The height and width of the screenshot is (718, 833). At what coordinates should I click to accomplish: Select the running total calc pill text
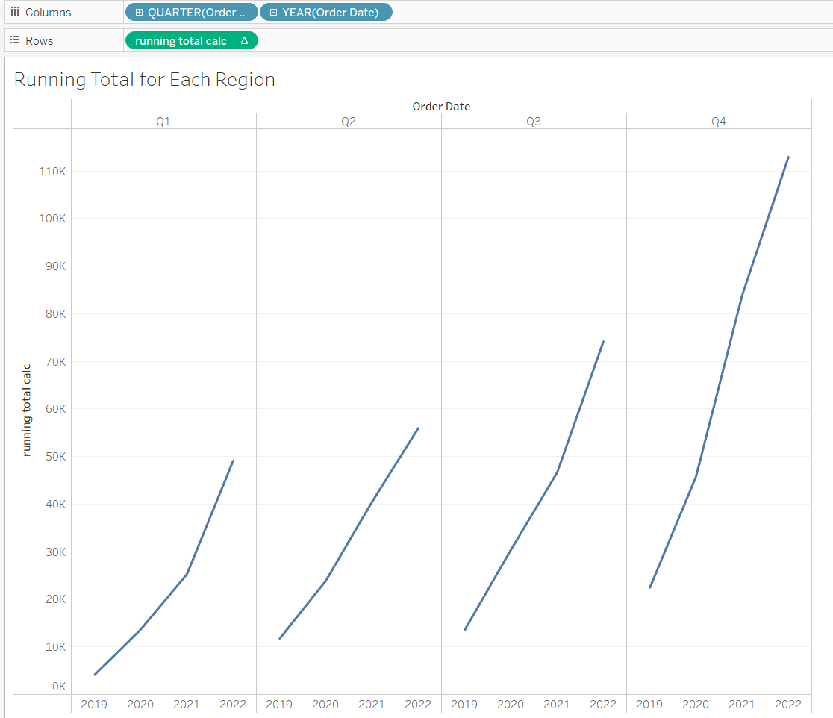[x=181, y=41]
